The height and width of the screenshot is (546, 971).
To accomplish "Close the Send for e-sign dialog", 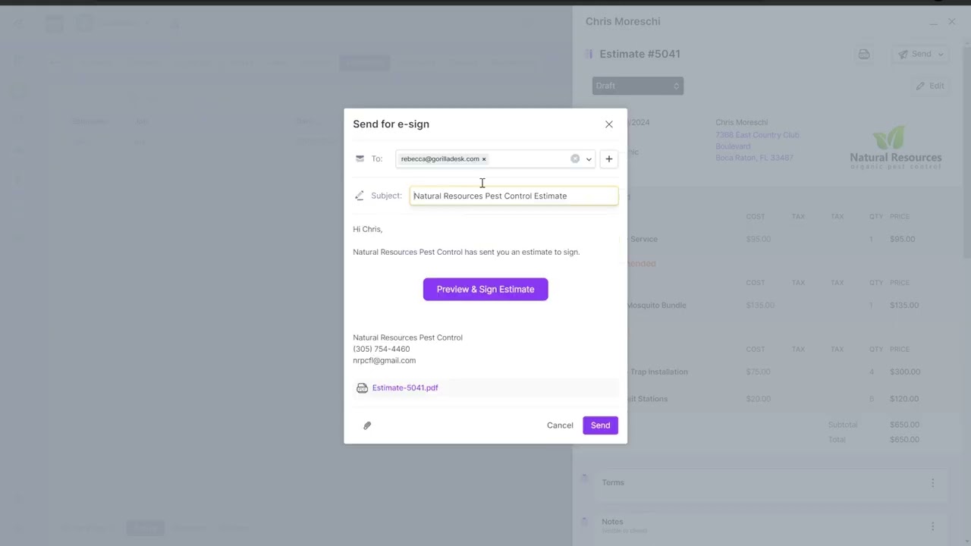I will tap(608, 124).
